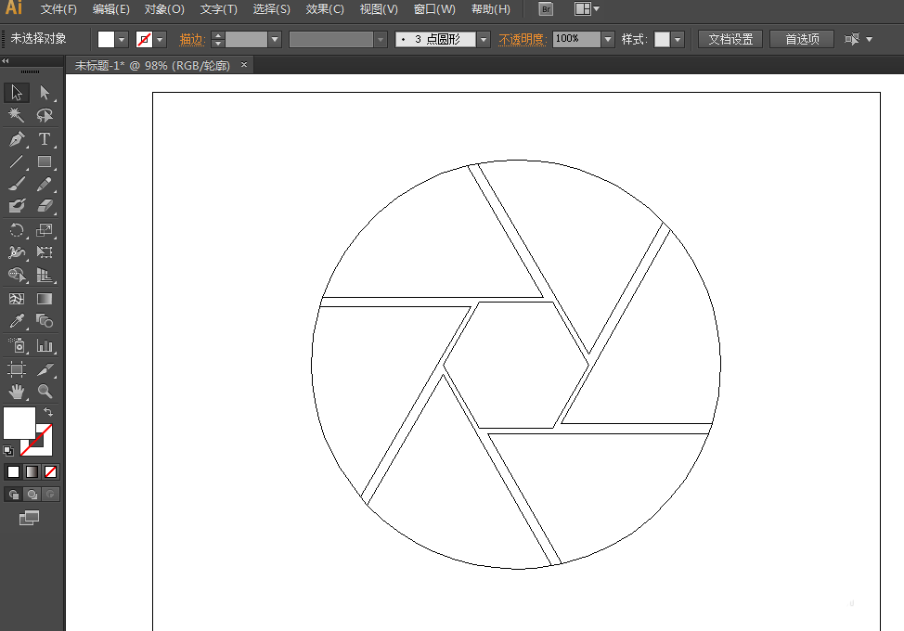The image size is (904, 631).
Task: Select the Hand tool
Action: (x=16, y=392)
